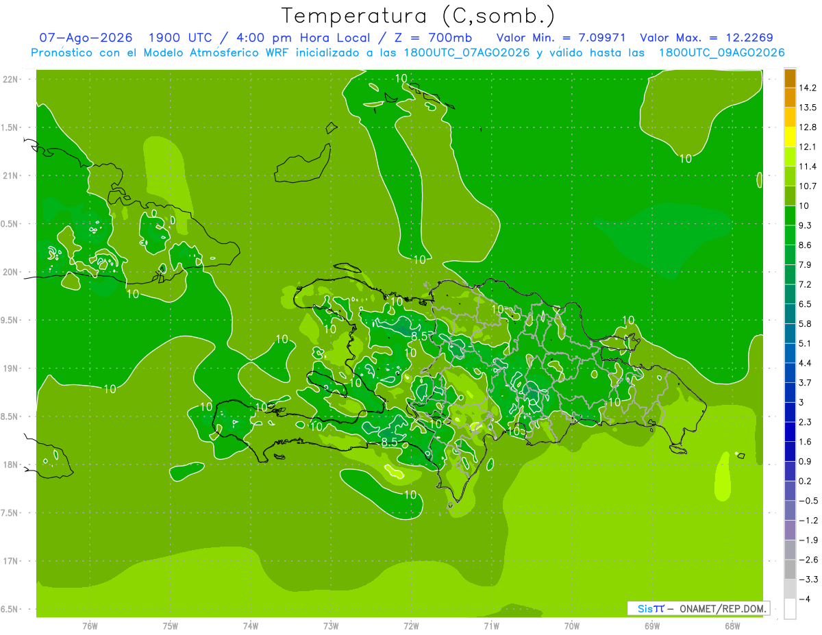This screenshot has height=635, width=822.
Task: Click the "6.5" color scale value
Action: 805,304
